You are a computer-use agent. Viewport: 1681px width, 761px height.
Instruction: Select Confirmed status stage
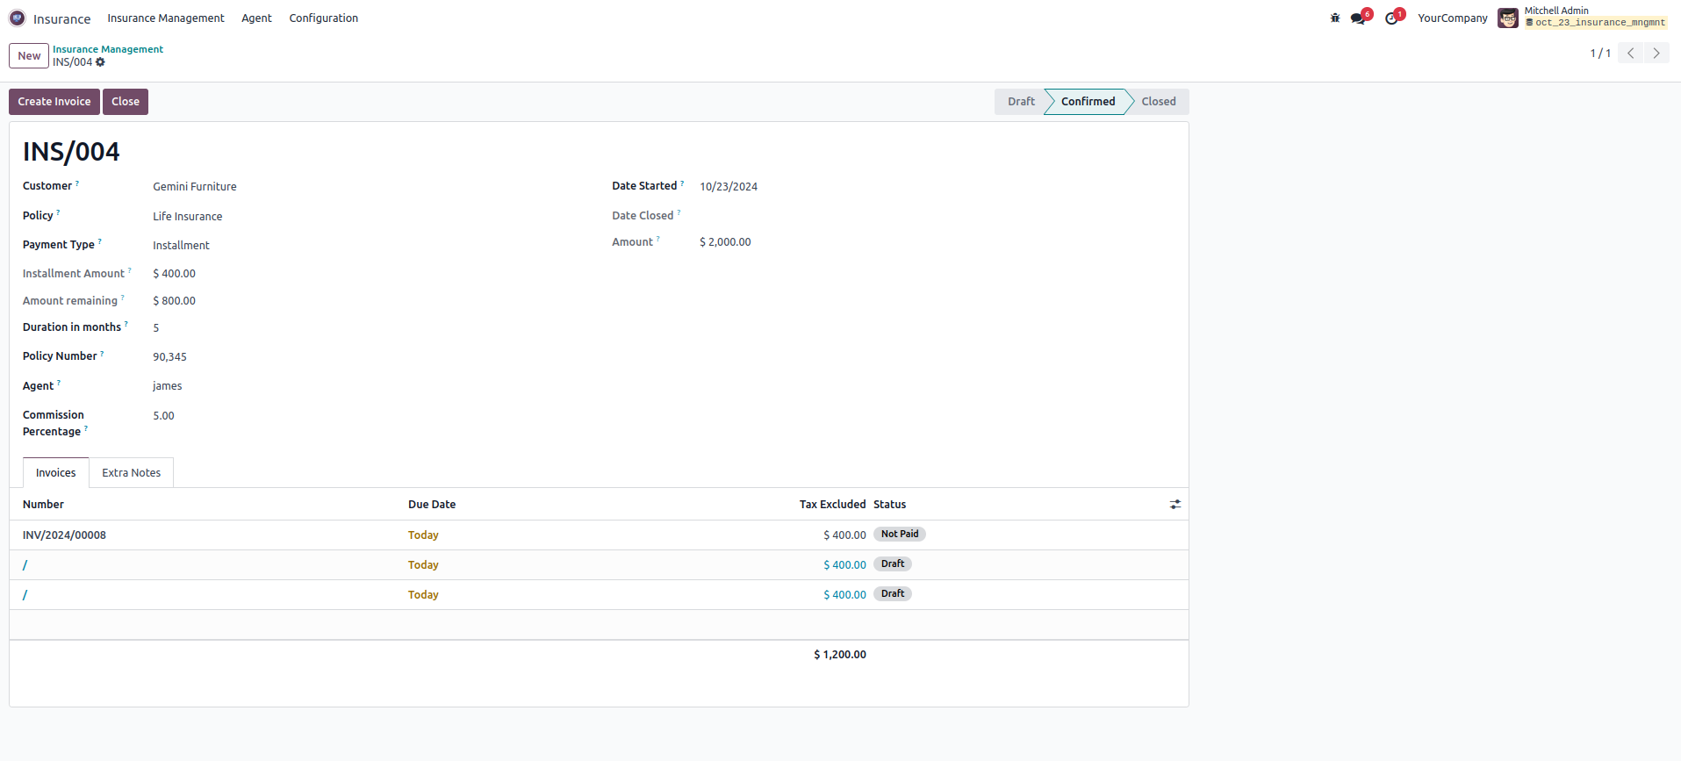coord(1088,102)
